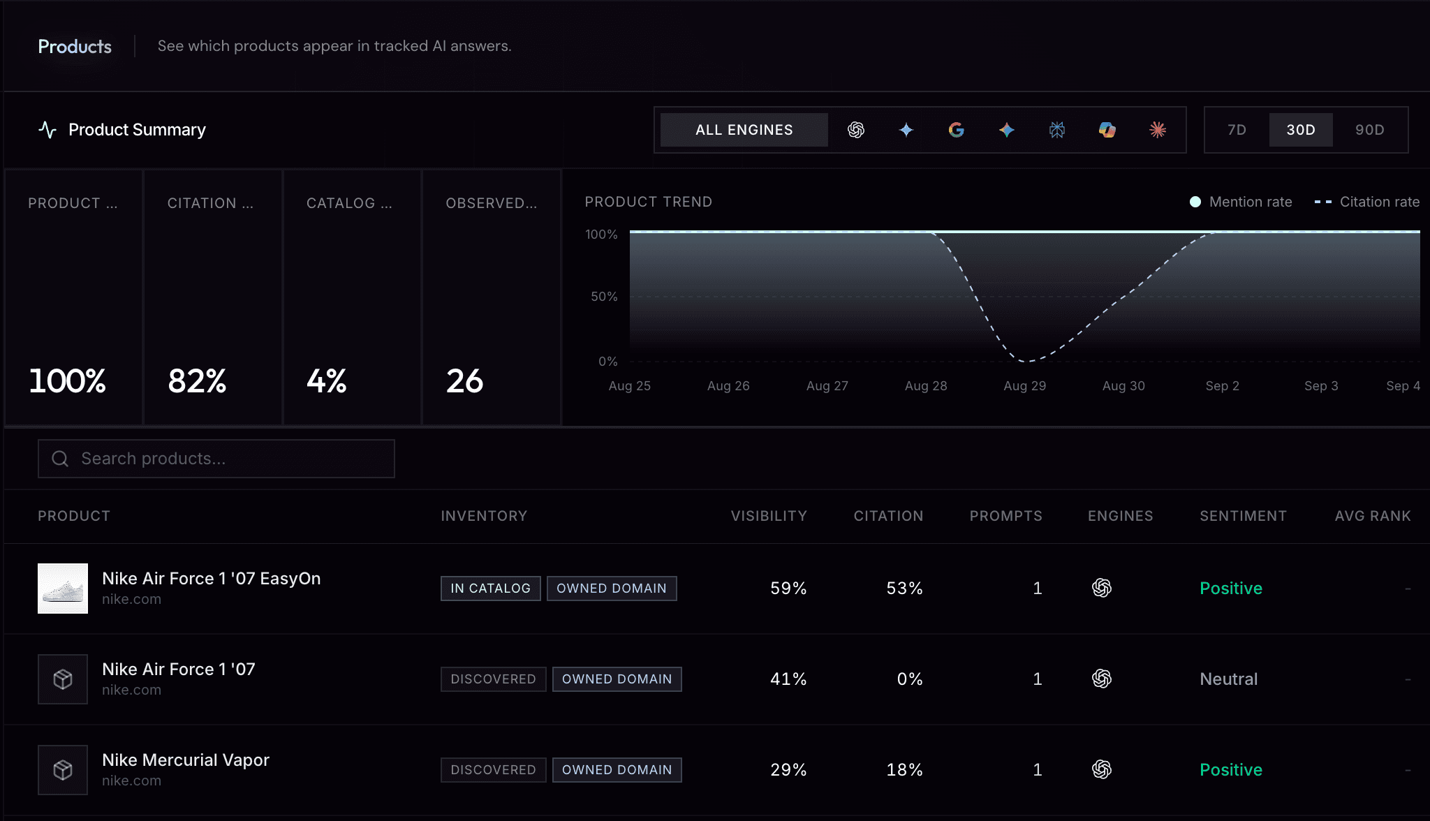Toggle Citation rate legend series
This screenshot has width=1430, height=821.
[x=1367, y=202]
